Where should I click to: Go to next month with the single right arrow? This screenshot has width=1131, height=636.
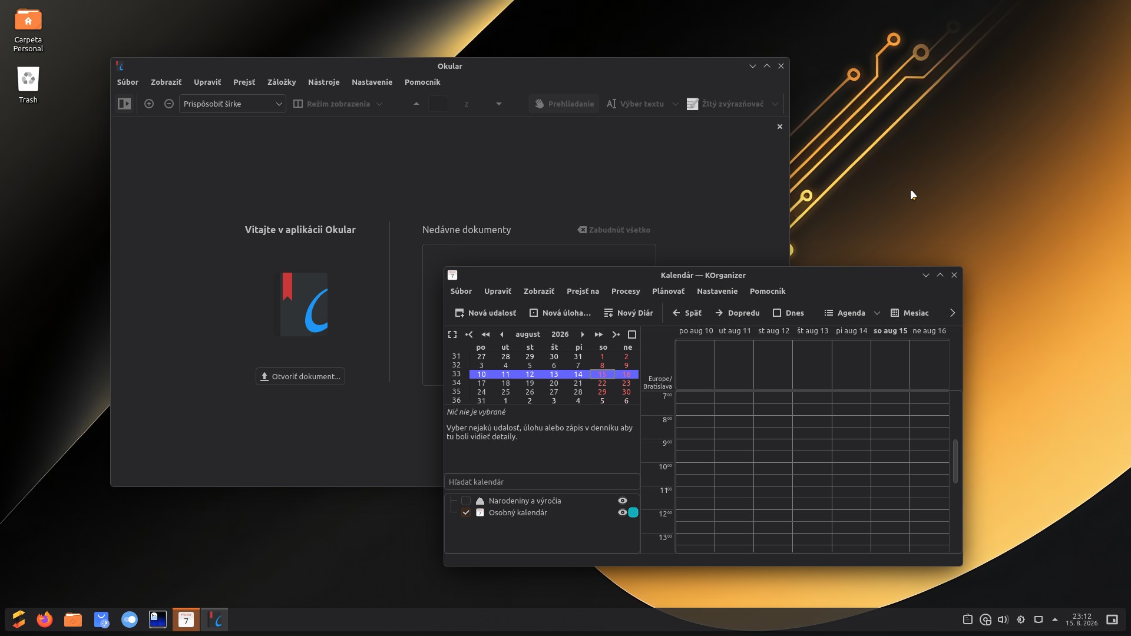tap(583, 334)
